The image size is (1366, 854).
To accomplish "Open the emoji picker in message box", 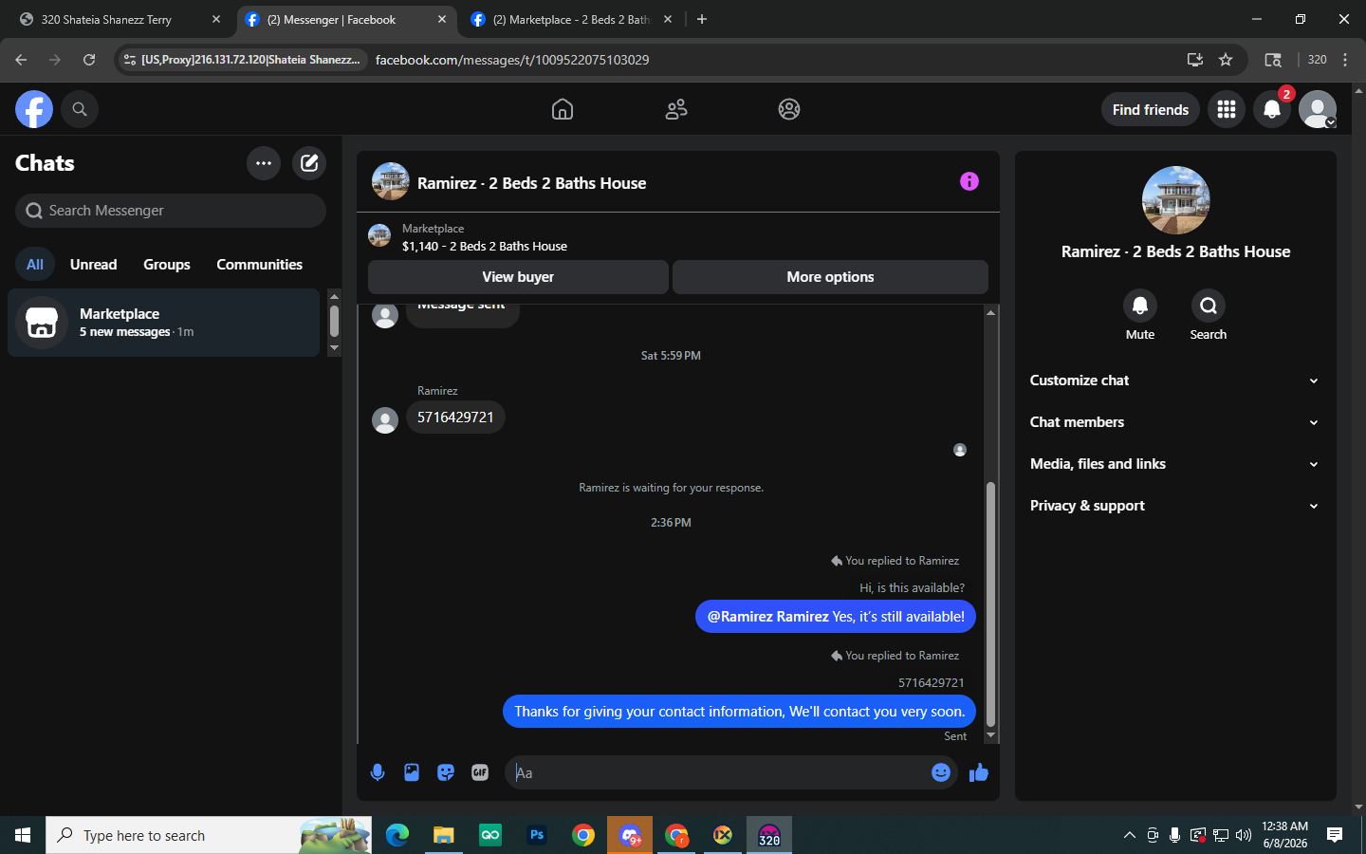I will click(941, 772).
